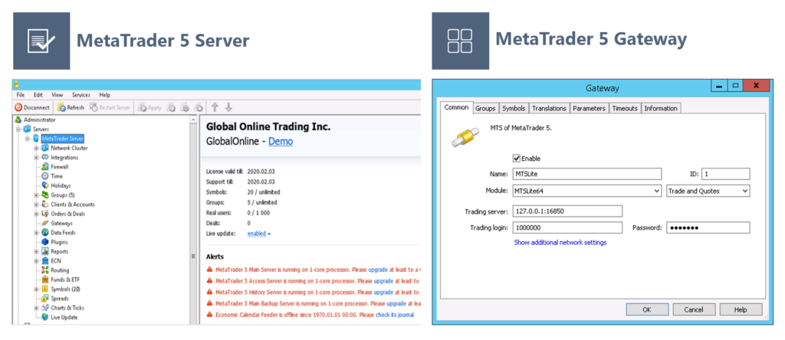Open the Edit menu
Image resolution: width=785 pixels, height=340 pixels.
tap(38, 95)
